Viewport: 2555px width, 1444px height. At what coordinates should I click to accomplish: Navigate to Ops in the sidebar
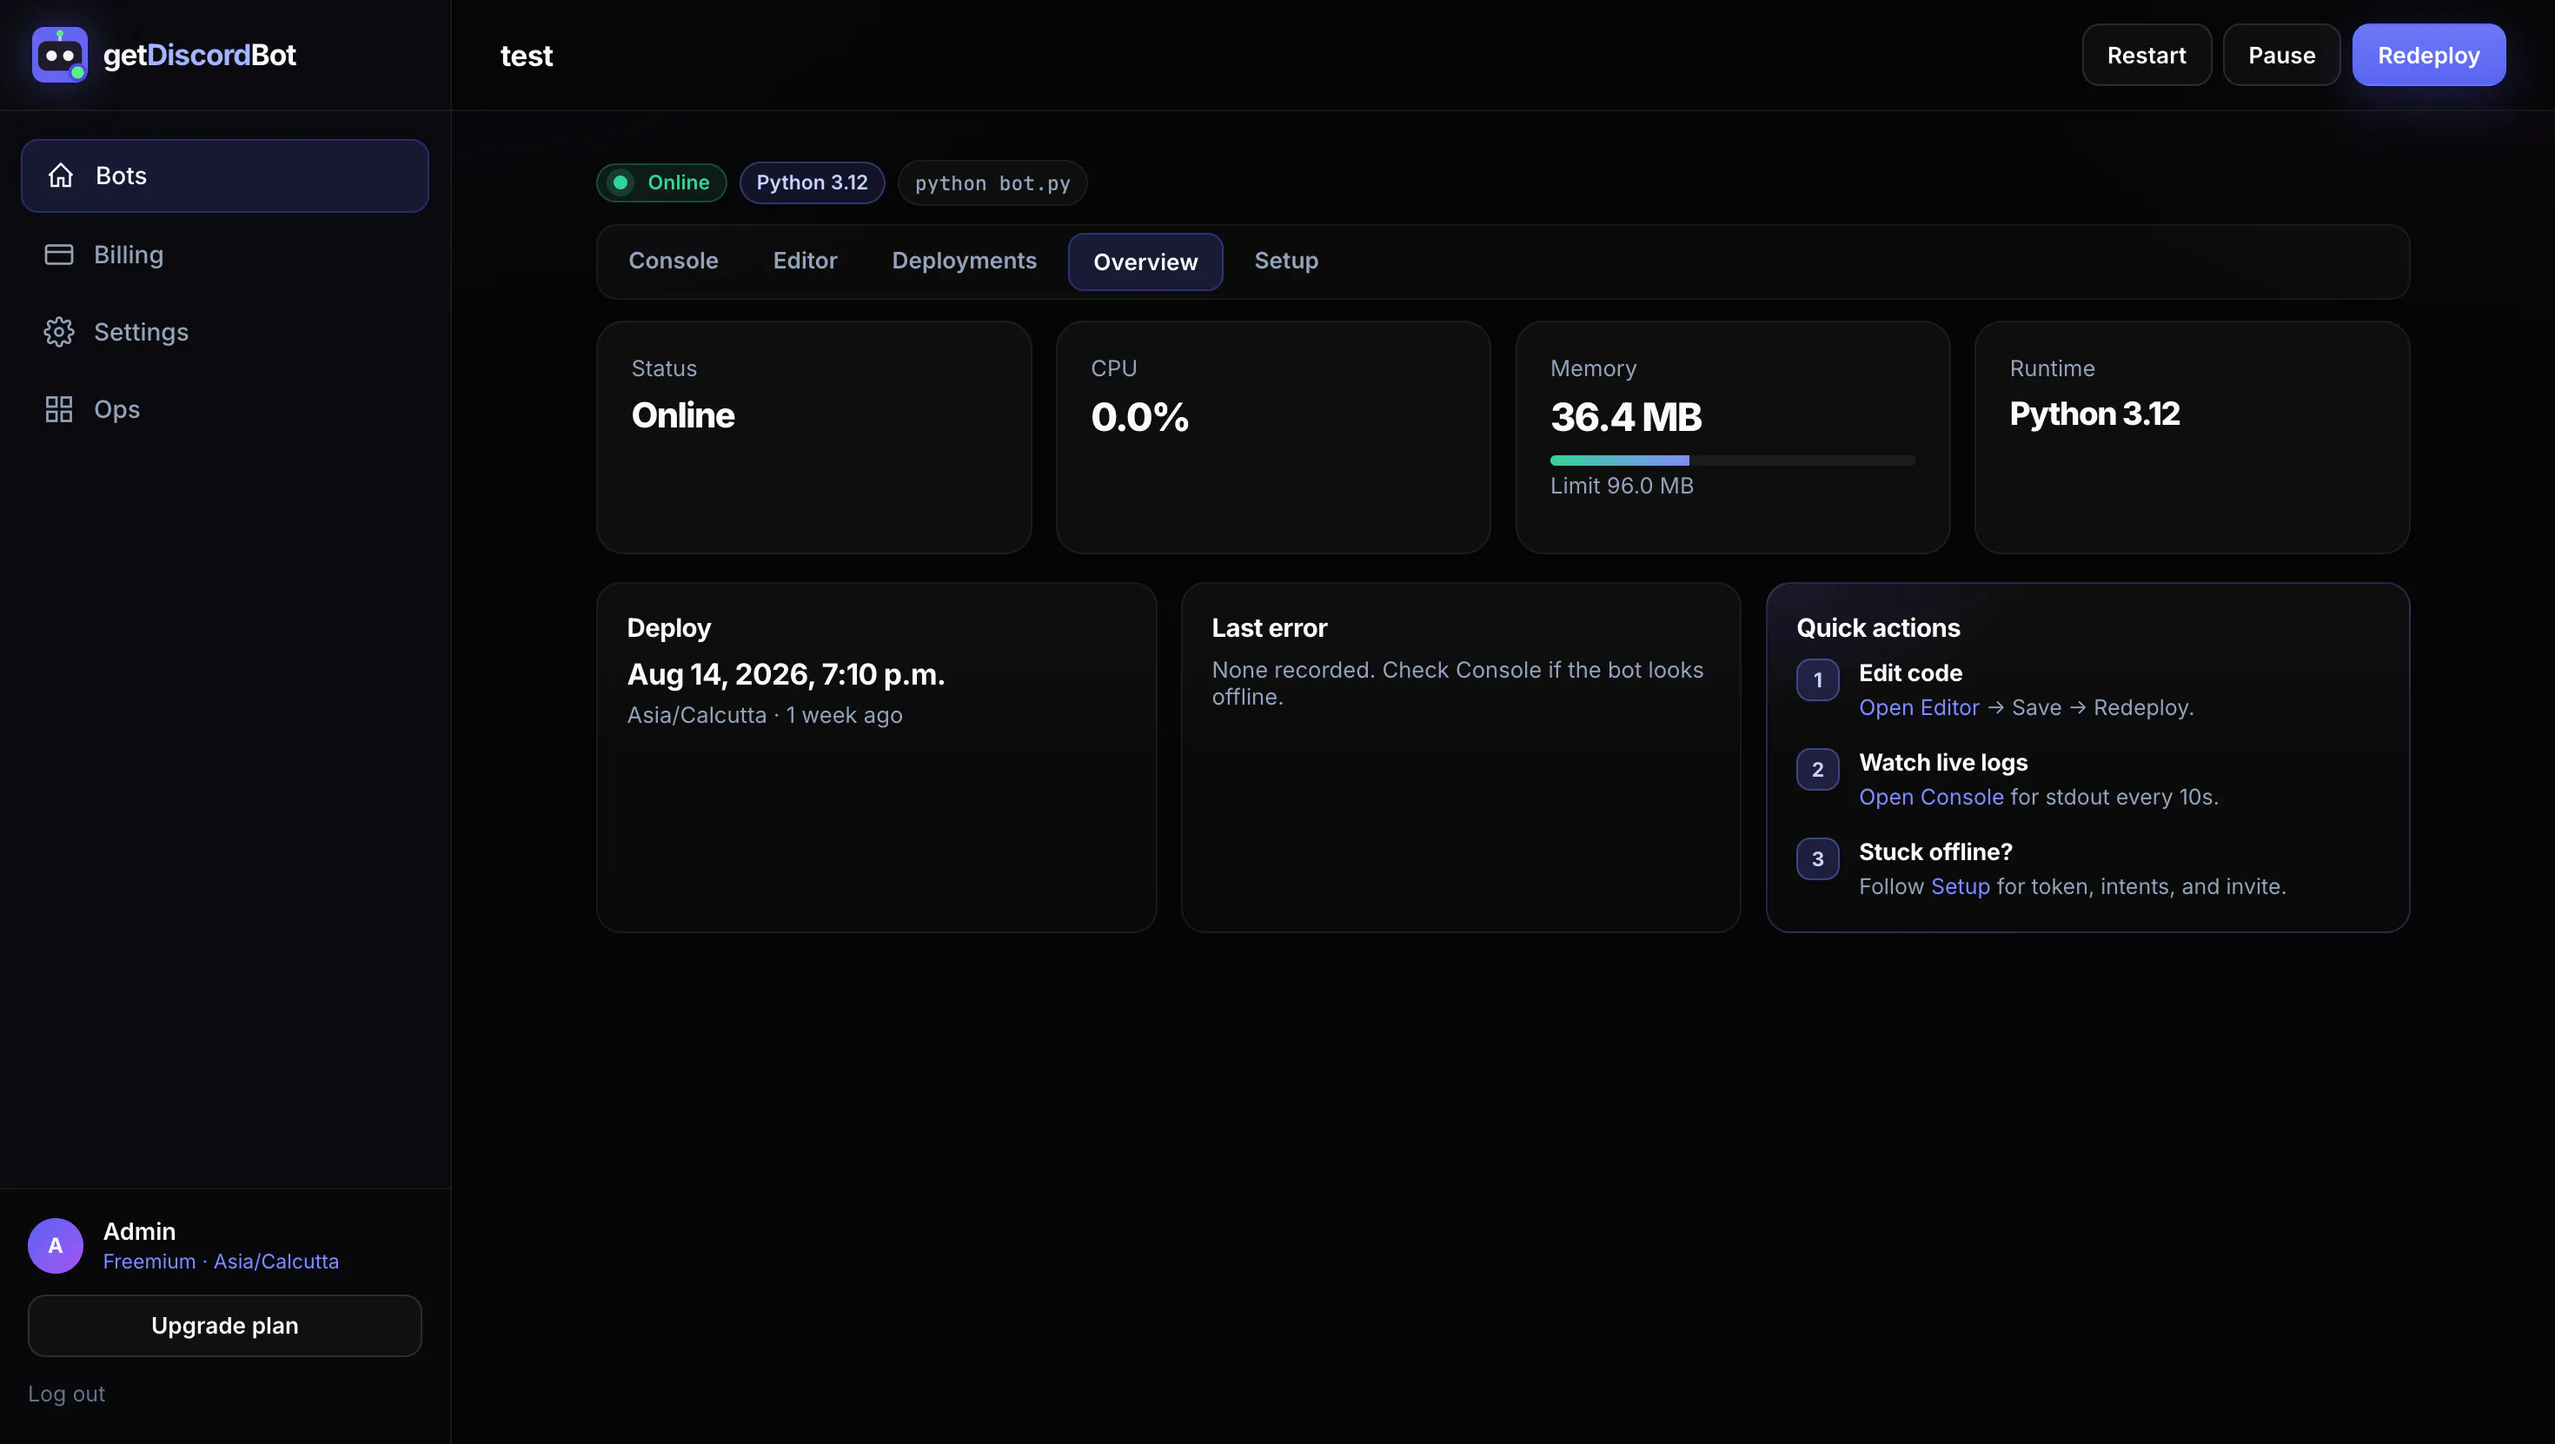coord(225,409)
